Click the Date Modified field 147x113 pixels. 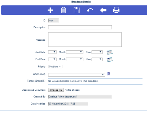tap(68, 104)
